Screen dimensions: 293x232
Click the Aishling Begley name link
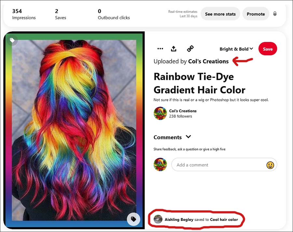pyautogui.click(x=179, y=220)
